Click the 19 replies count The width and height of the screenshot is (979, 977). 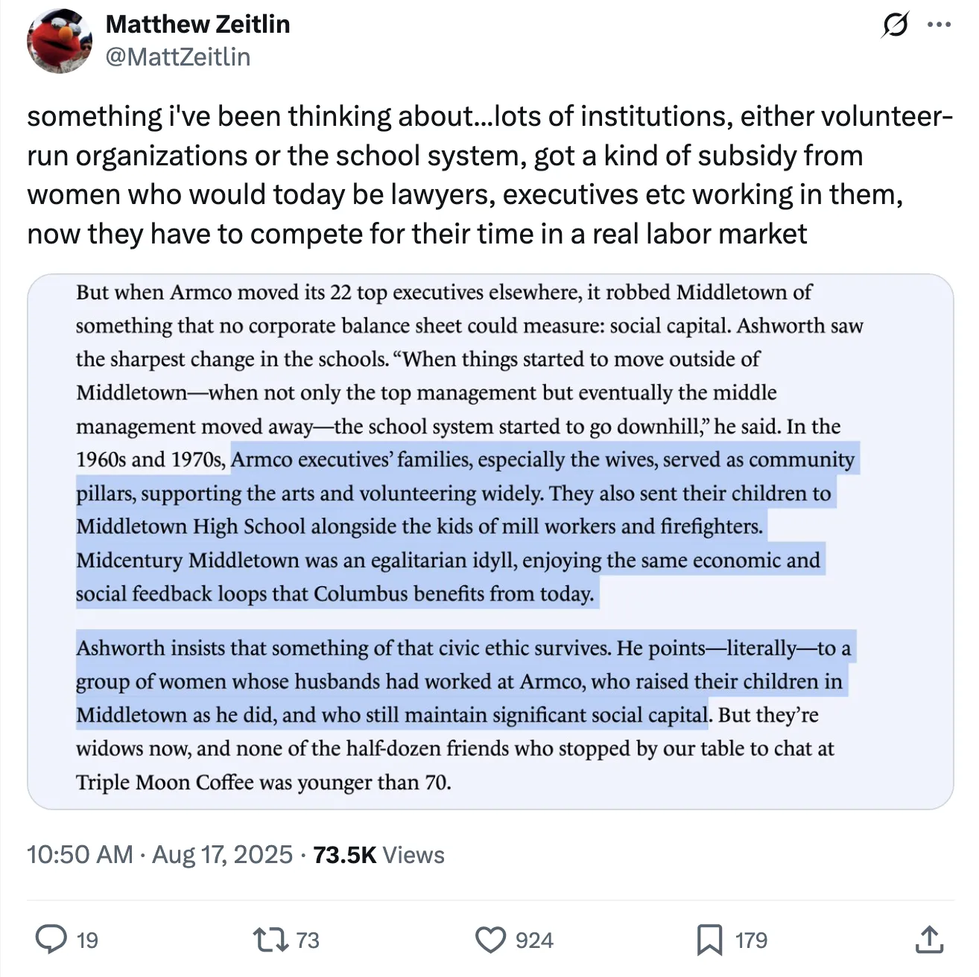(87, 941)
